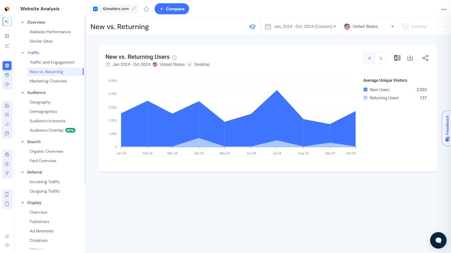Open the chat bubble in bottom right corner
451x253 pixels.
pos(438,240)
